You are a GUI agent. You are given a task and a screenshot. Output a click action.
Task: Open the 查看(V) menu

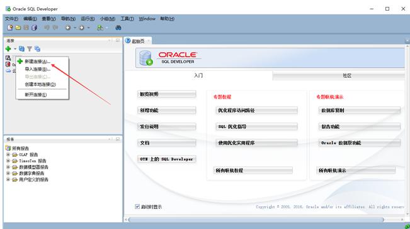tap(48, 19)
